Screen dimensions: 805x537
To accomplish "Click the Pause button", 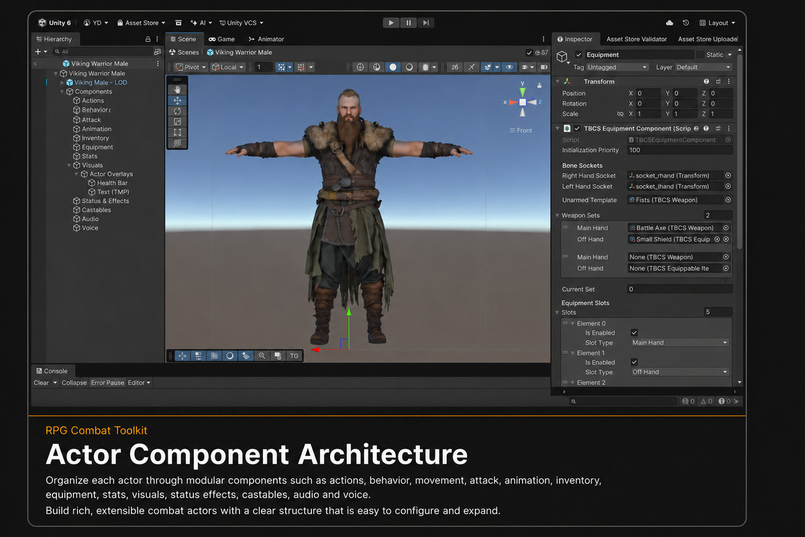I will click(409, 23).
